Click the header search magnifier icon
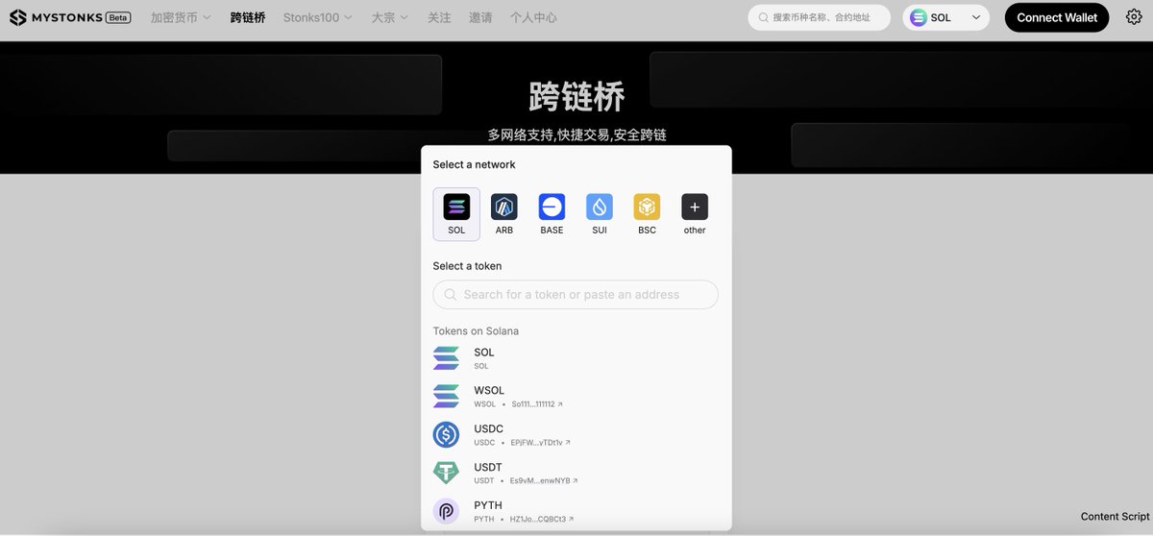Image resolution: width=1153 pixels, height=536 pixels. 764,17
